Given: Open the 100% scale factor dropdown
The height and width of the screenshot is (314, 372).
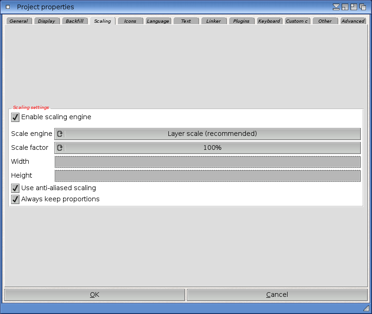Looking at the screenshot, I should (x=212, y=148).
